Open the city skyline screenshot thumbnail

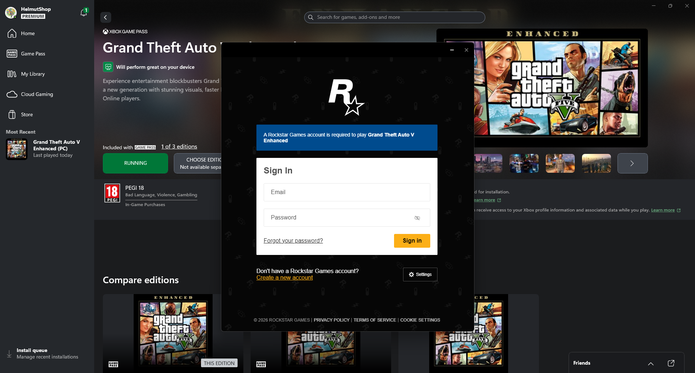click(488, 163)
